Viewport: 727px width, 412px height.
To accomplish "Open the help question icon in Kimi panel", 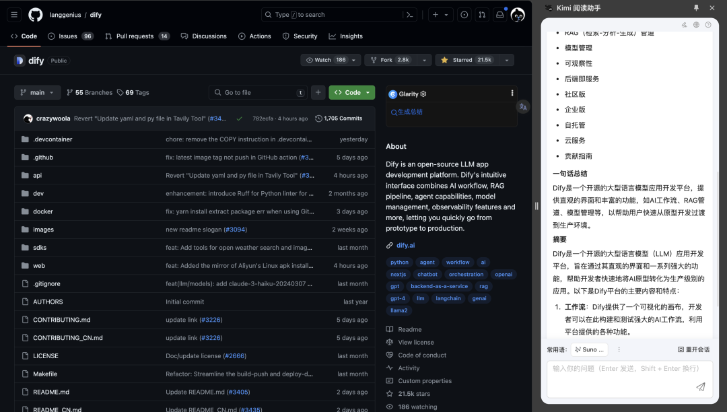I will (x=708, y=25).
